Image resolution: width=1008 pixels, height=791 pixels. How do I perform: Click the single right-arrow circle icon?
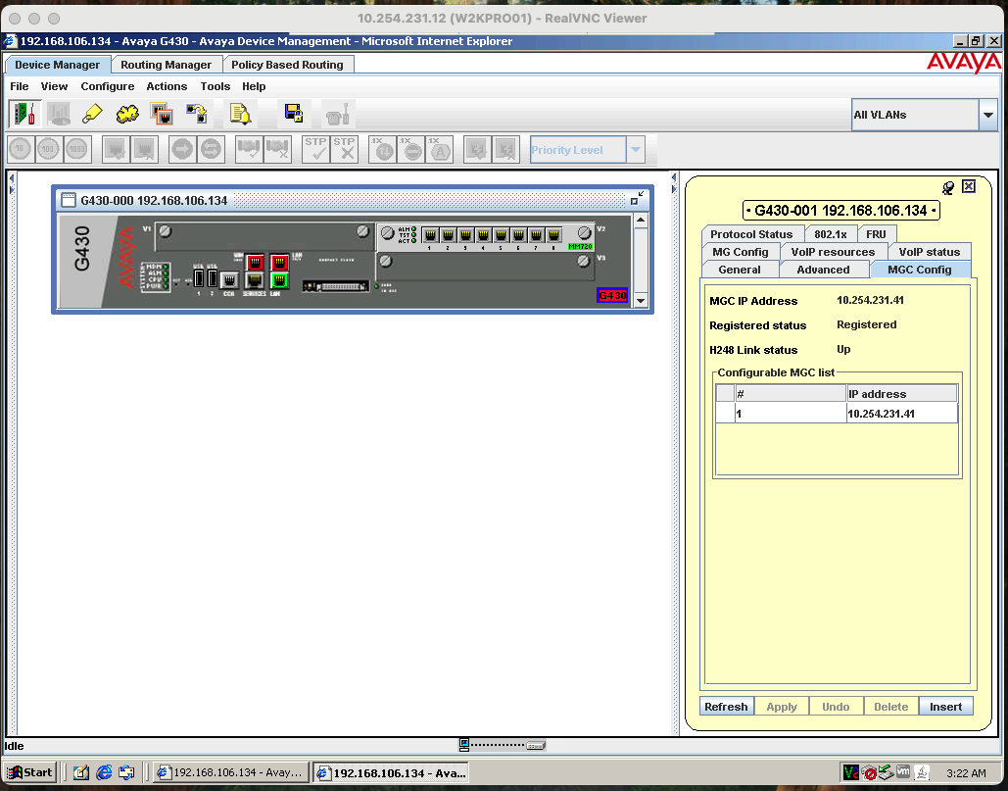182,149
